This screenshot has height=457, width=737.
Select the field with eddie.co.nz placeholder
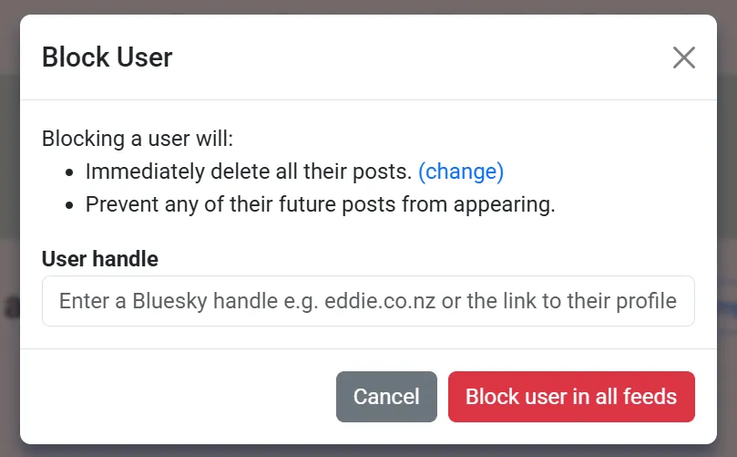(x=368, y=301)
